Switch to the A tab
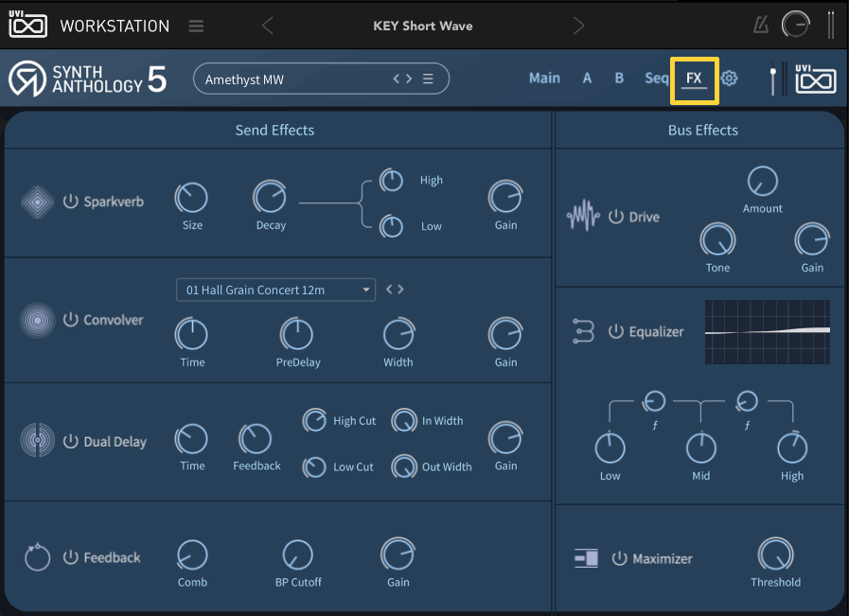 (x=587, y=78)
